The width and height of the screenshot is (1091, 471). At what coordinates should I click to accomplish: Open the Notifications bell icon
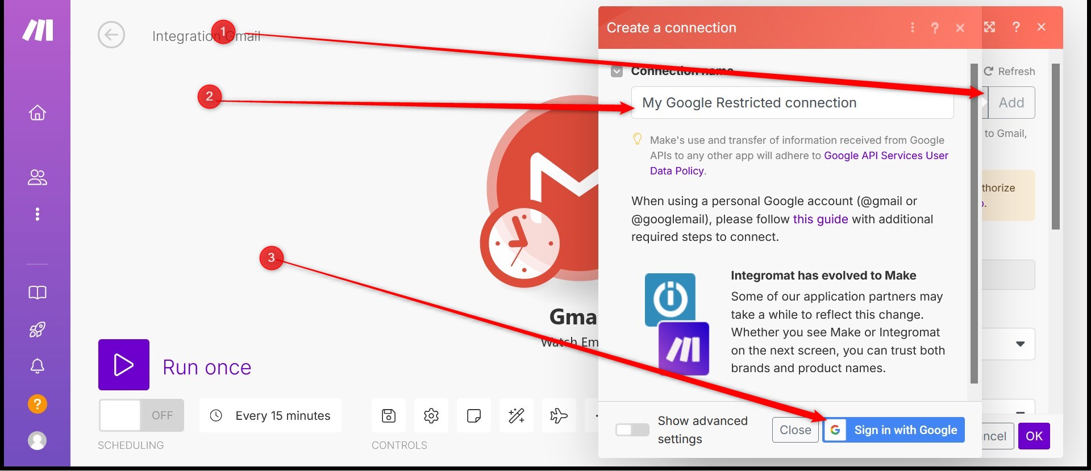coord(38,366)
